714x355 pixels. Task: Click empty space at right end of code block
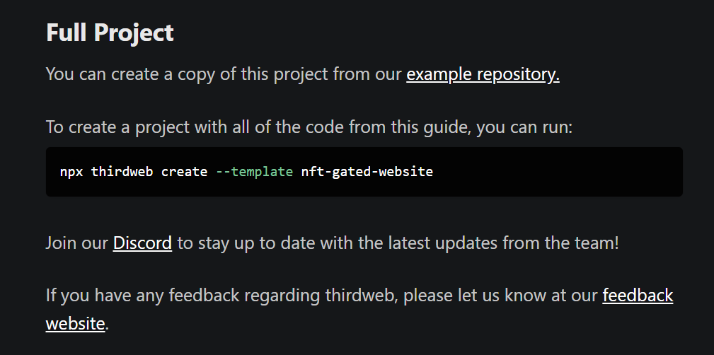tap(601, 172)
